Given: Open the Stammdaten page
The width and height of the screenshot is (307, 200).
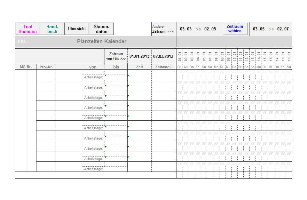Looking at the screenshot, I should pyautogui.click(x=101, y=29).
